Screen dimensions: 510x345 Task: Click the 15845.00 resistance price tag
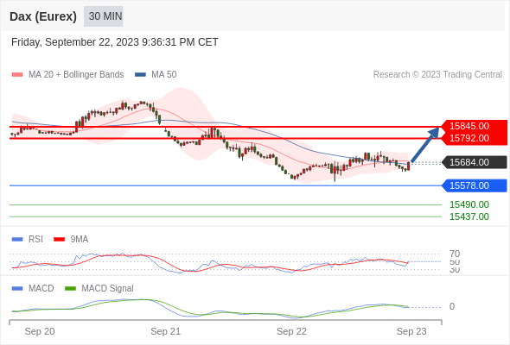click(x=469, y=126)
